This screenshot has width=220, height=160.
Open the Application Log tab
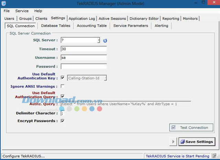pos(82,18)
